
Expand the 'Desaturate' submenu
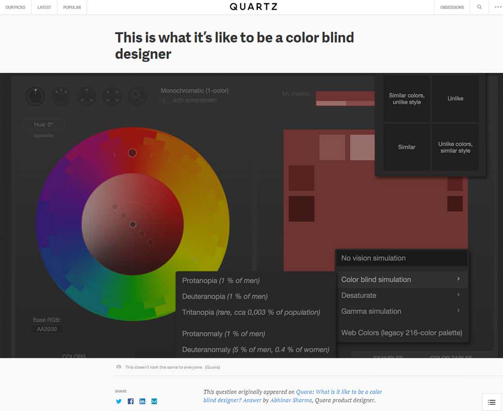click(x=359, y=295)
